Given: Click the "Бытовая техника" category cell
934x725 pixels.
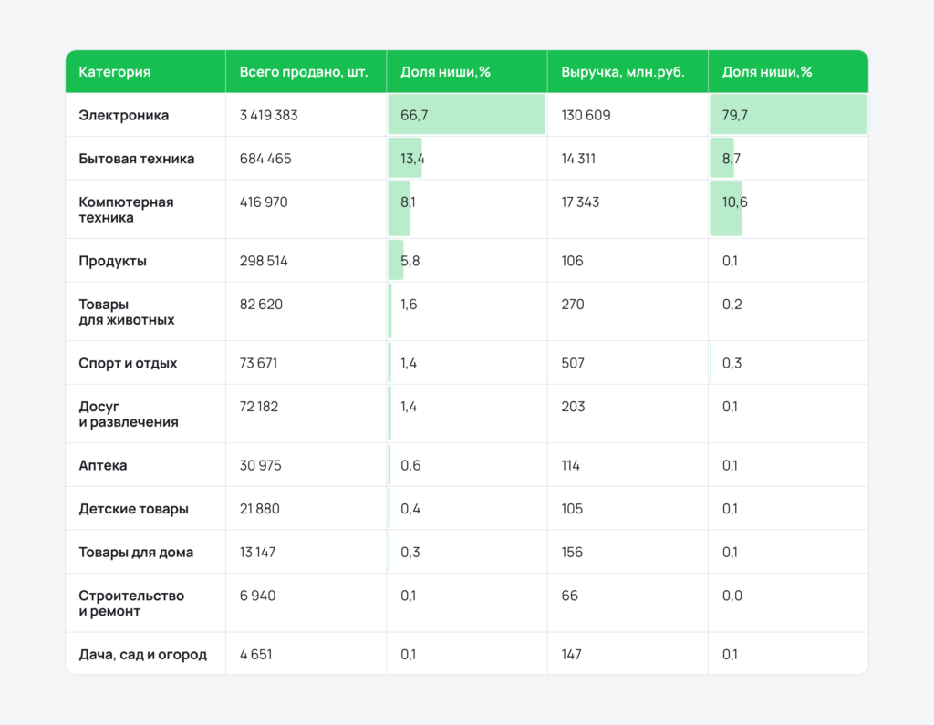Looking at the screenshot, I should click(136, 159).
